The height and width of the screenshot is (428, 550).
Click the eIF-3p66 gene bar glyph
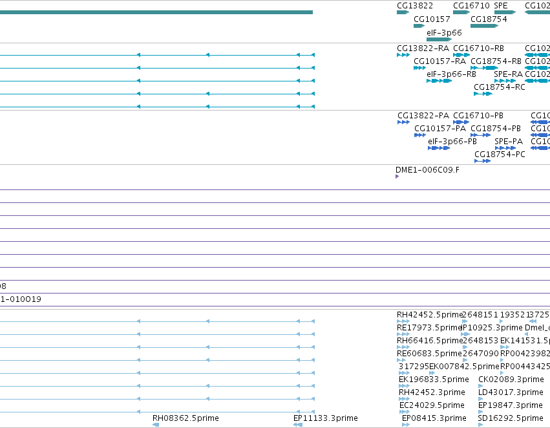point(439,39)
